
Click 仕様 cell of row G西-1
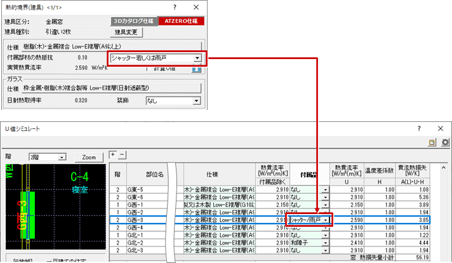(x=220, y=205)
